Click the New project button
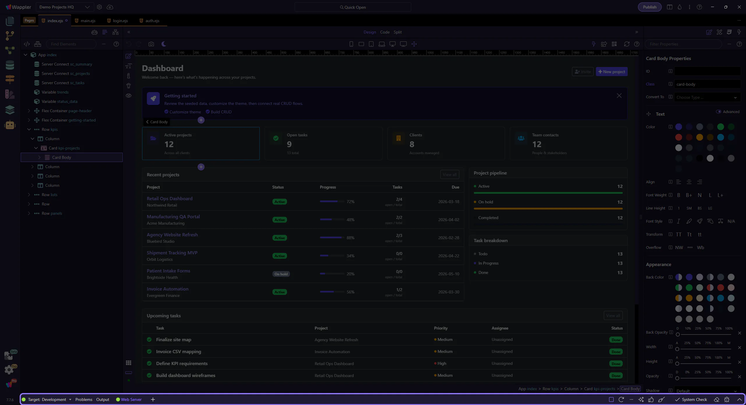The image size is (746, 405). (612, 72)
